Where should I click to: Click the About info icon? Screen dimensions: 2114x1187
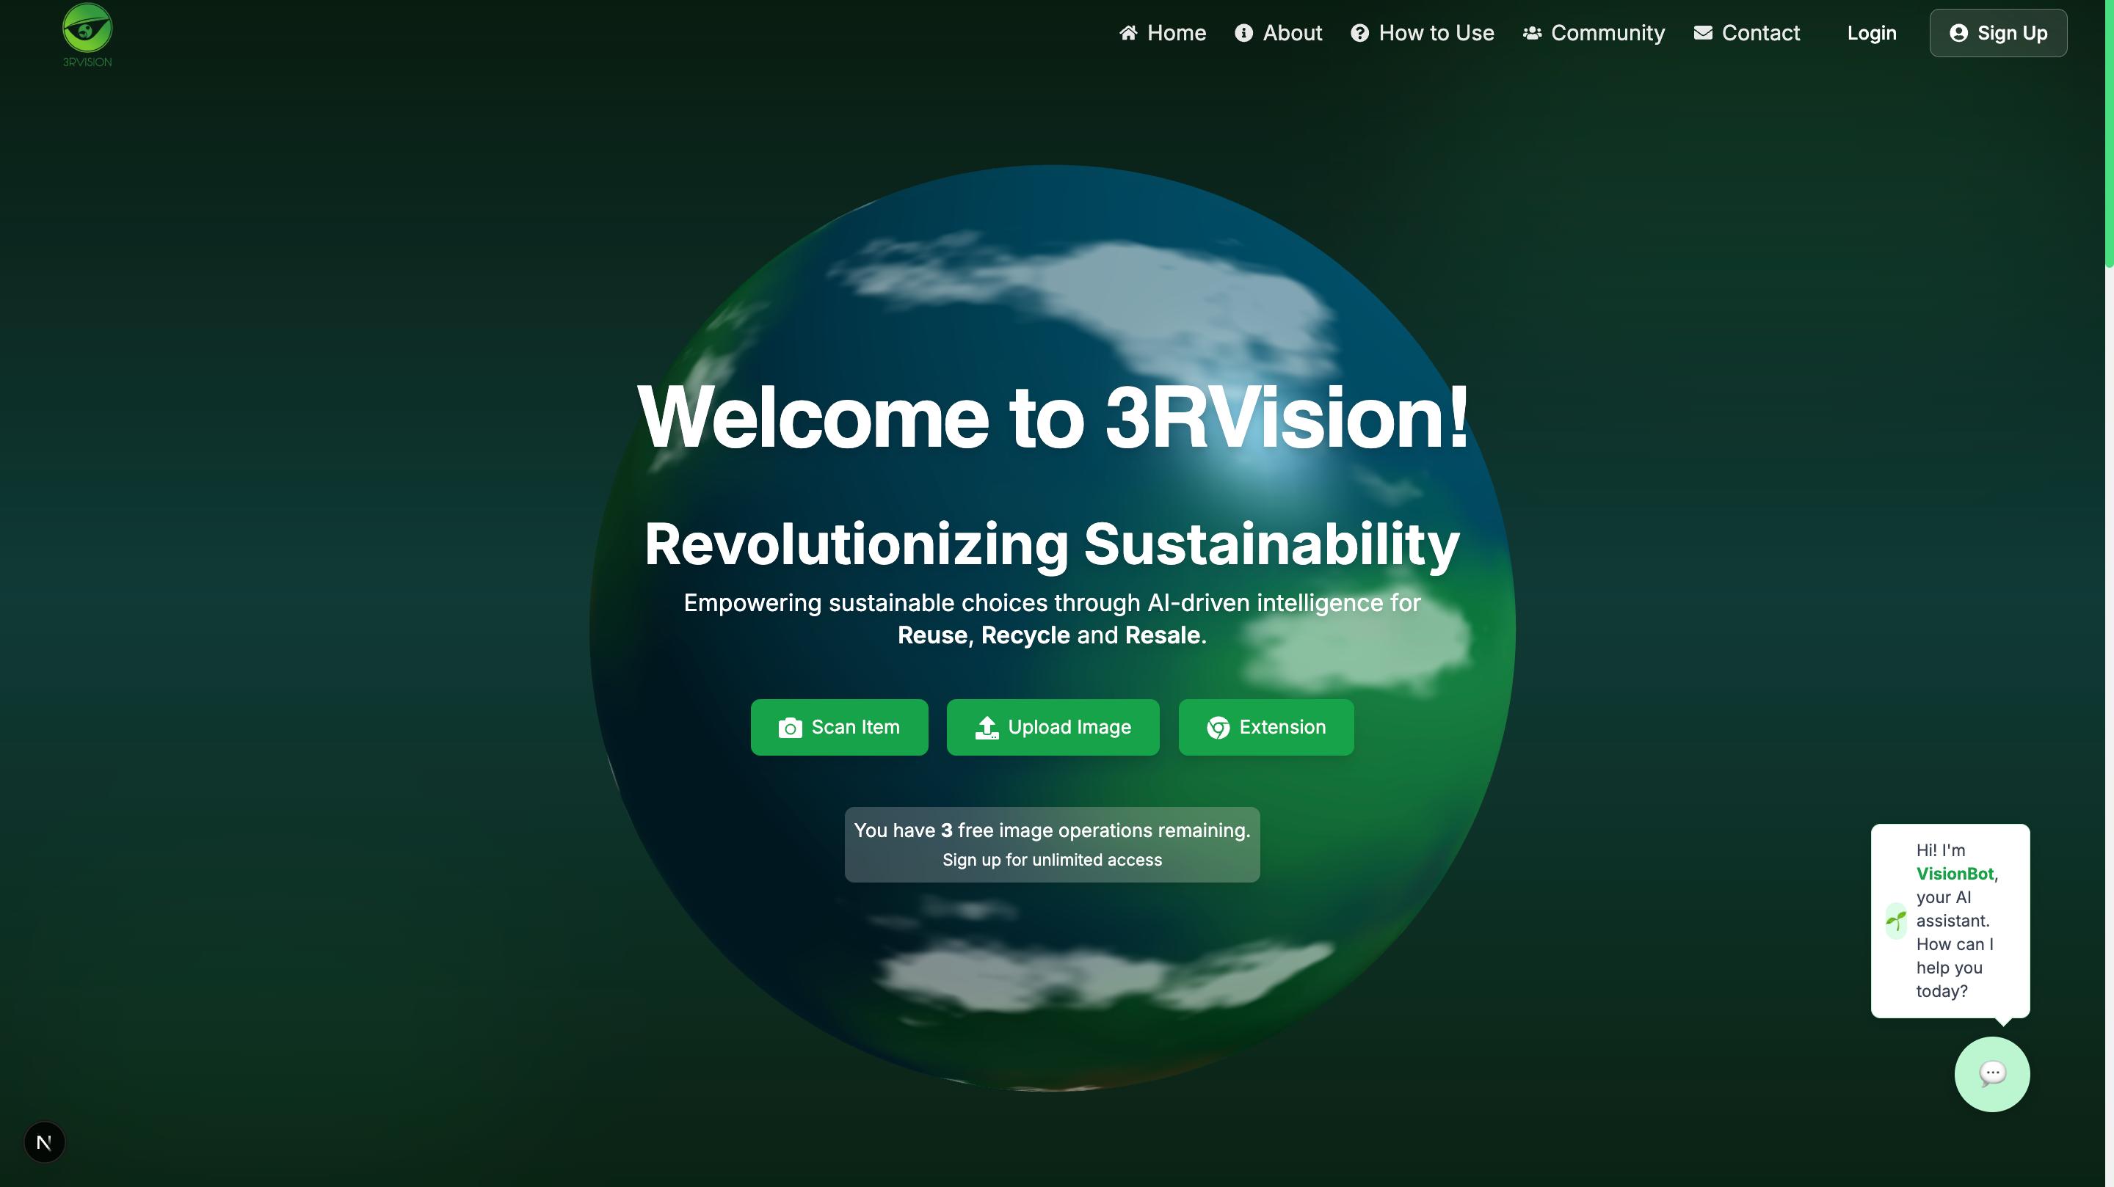(x=1243, y=33)
